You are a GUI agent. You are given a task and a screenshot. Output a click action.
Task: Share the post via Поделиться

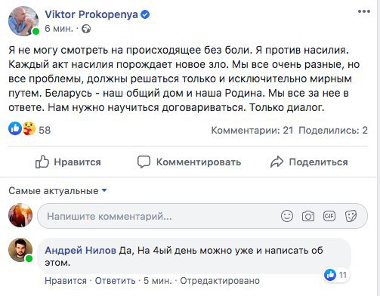coord(309,162)
